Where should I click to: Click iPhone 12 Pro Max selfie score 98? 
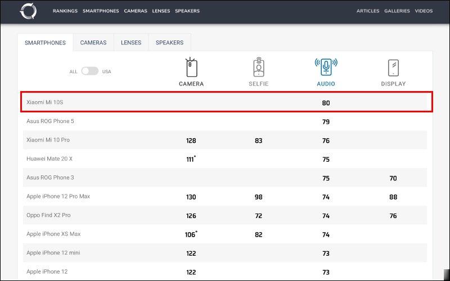[x=259, y=197]
